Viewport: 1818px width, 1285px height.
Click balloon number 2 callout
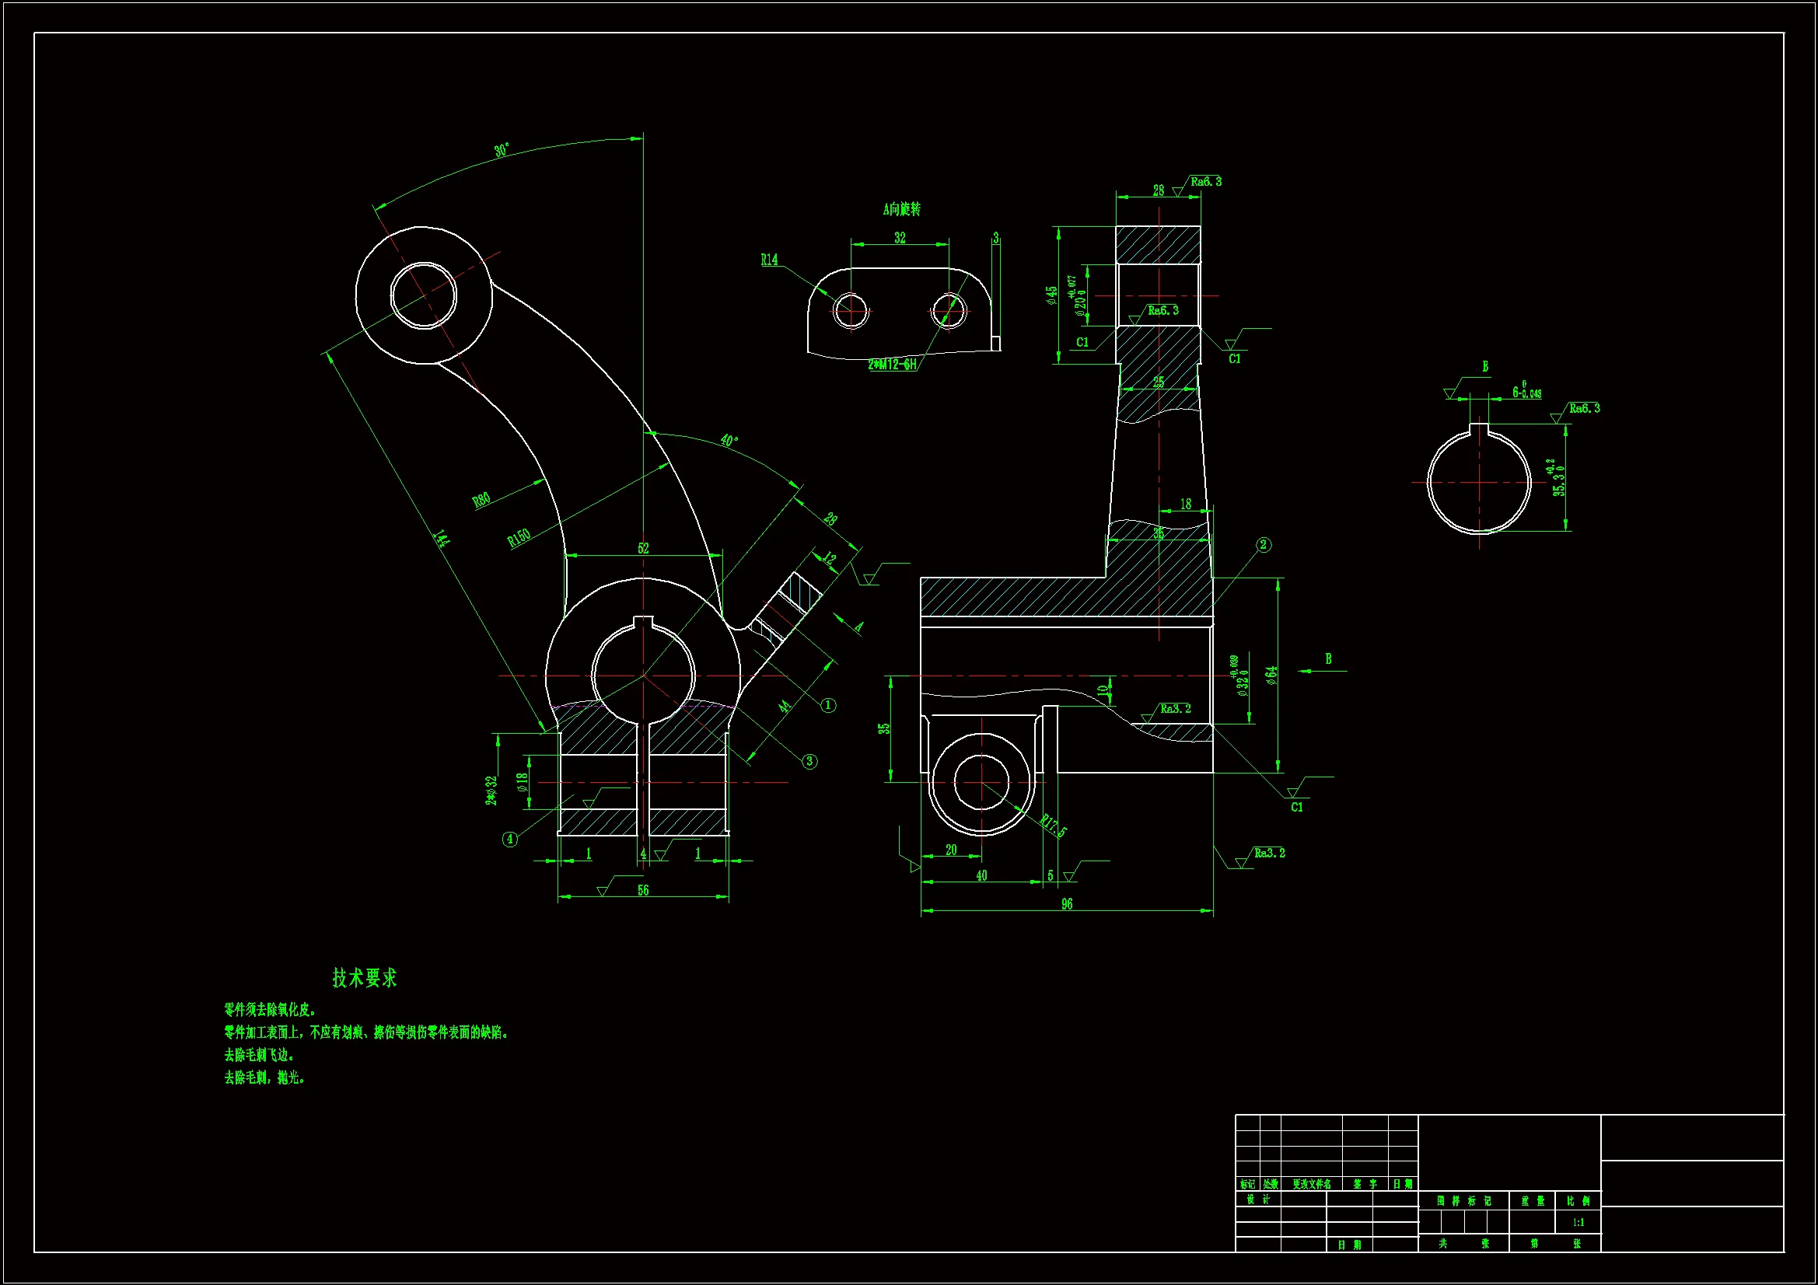coord(1264,545)
